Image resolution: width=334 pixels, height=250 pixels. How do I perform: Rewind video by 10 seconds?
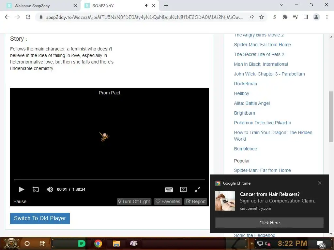36,189
